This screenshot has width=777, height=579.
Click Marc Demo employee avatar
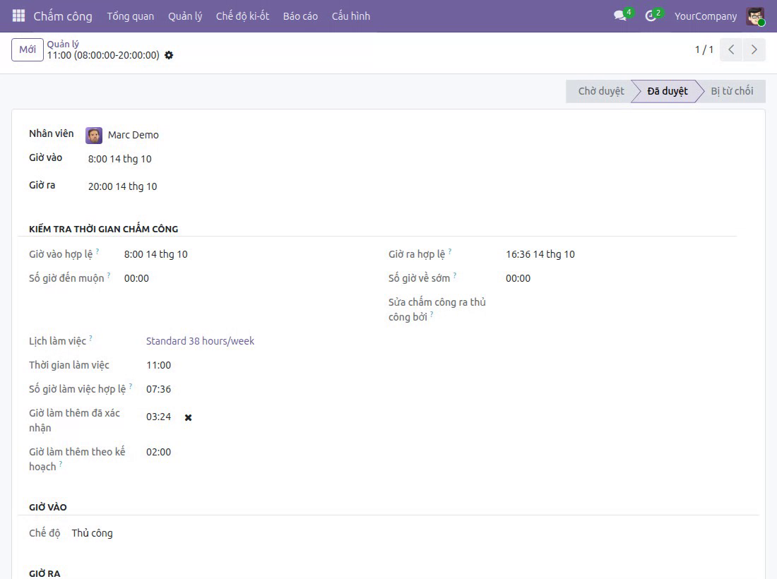click(94, 135)
